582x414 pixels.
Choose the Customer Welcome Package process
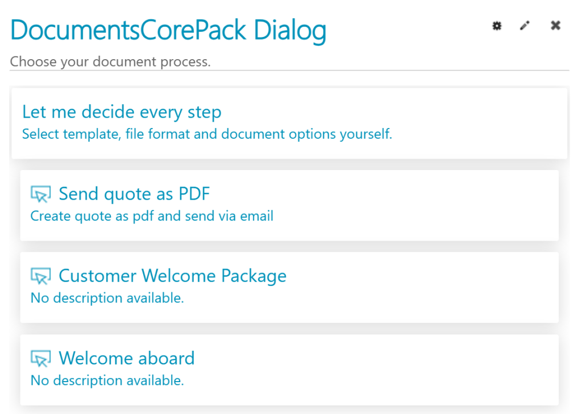click(x=172, y=276)
